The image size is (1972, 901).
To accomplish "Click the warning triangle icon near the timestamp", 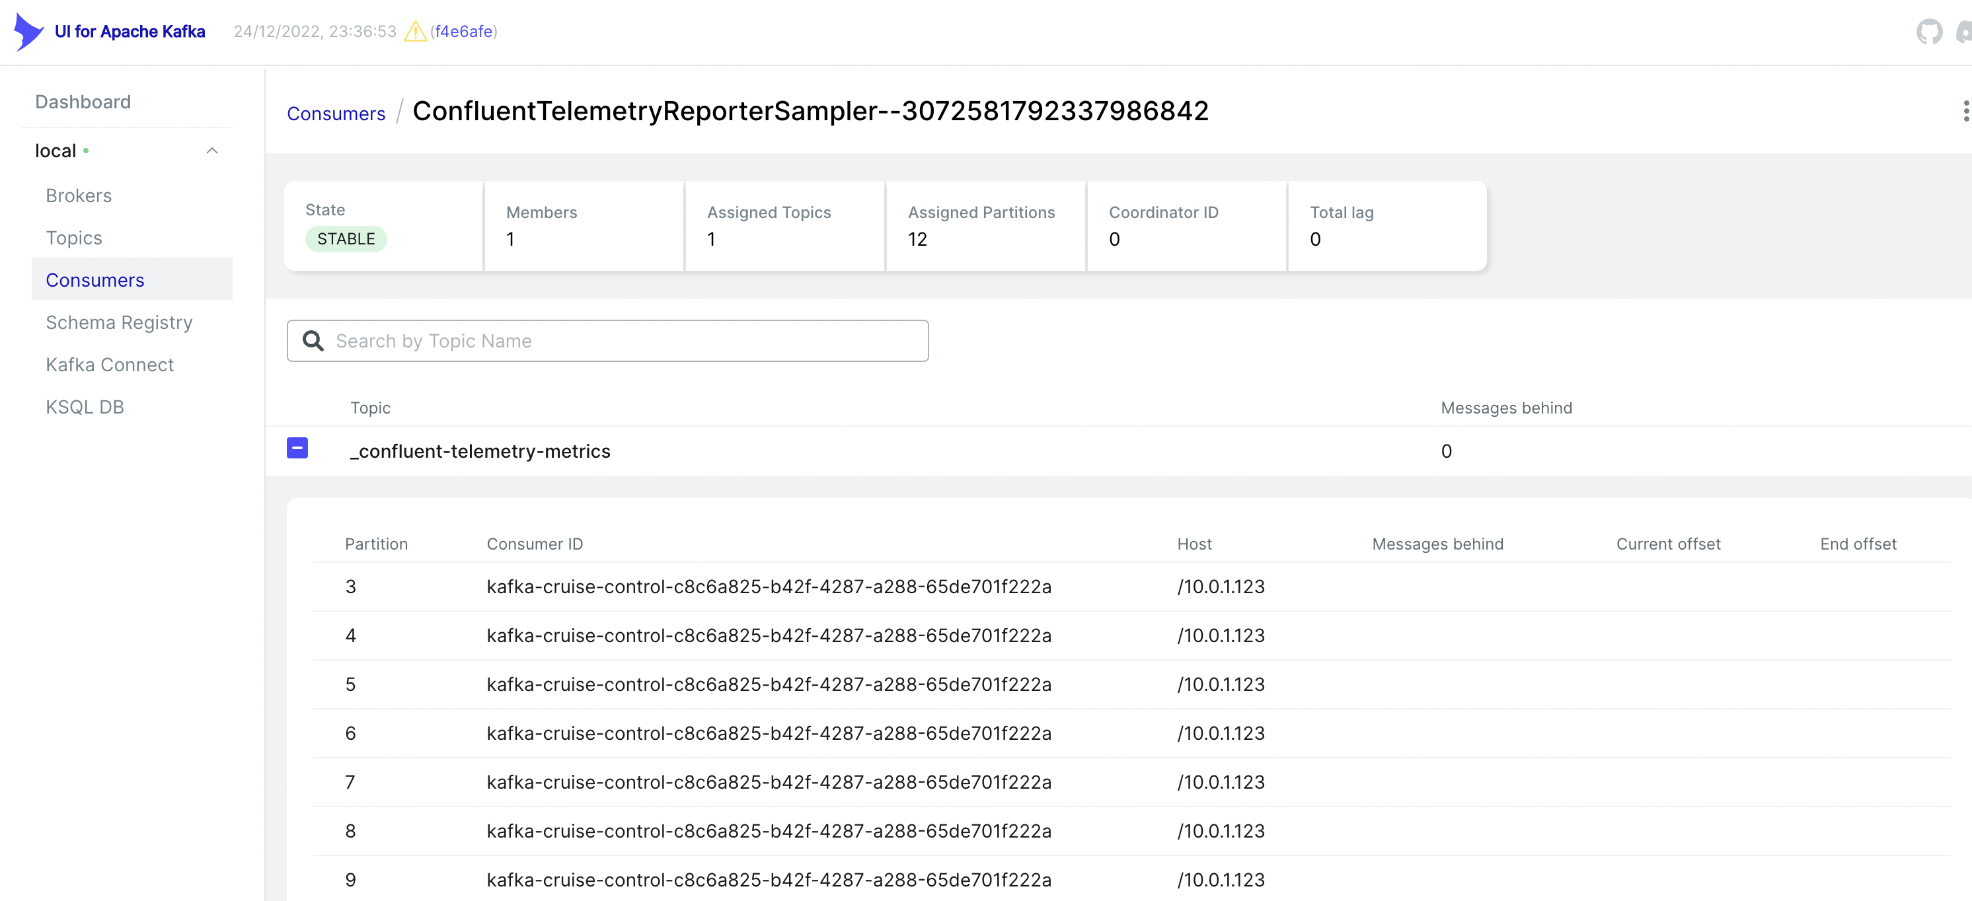I will (x=415, y=31).
